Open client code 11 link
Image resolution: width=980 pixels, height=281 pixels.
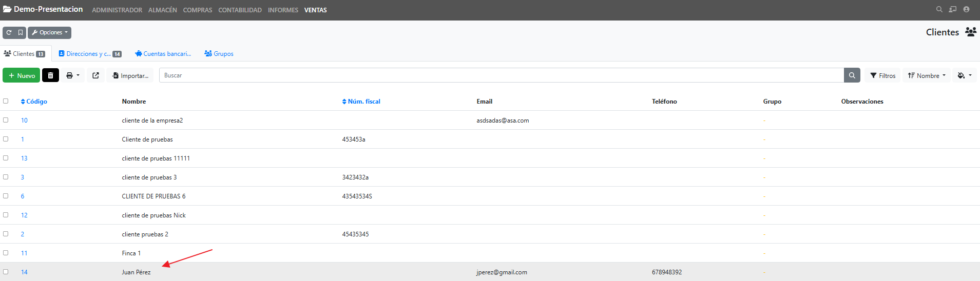coord(24,253)
